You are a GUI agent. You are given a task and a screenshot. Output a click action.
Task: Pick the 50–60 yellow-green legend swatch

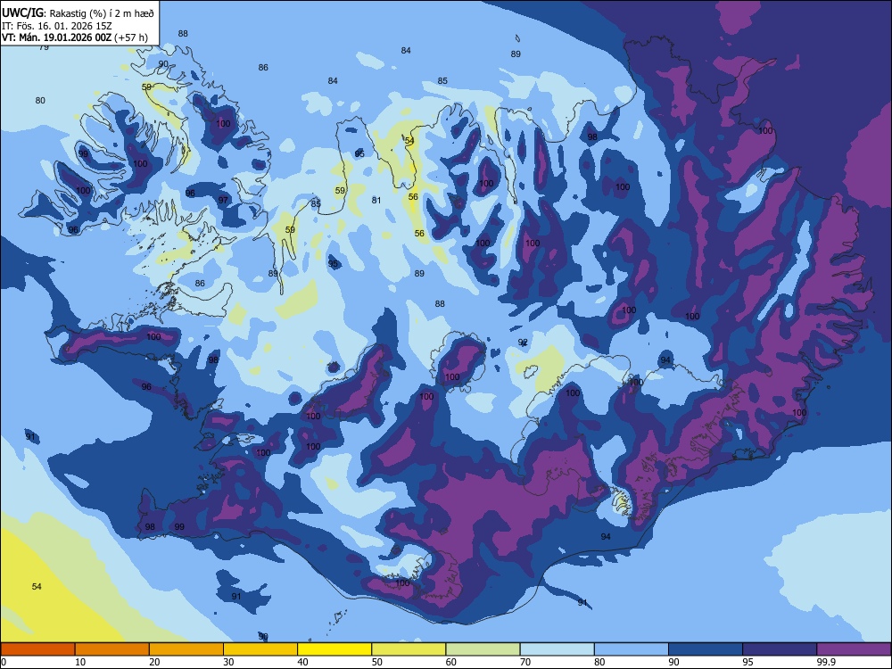point(409,649)
